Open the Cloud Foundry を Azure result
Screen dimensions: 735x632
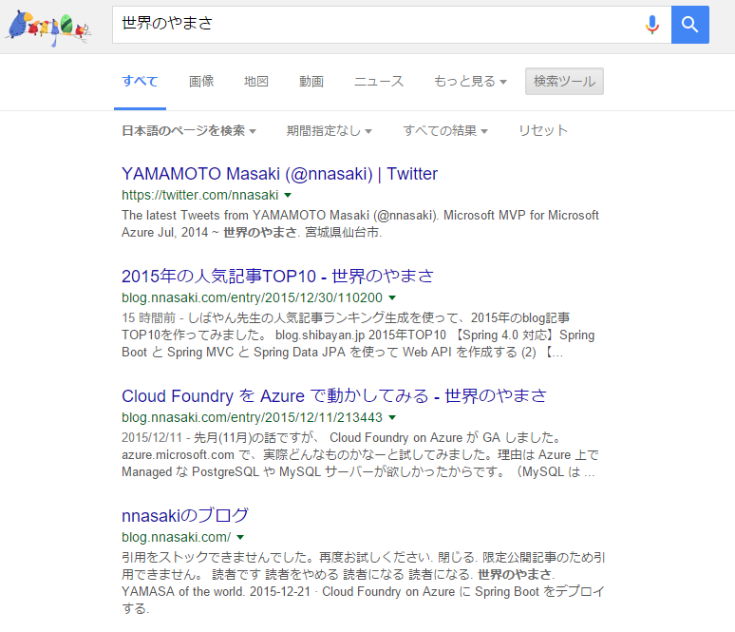pos(334,395)
